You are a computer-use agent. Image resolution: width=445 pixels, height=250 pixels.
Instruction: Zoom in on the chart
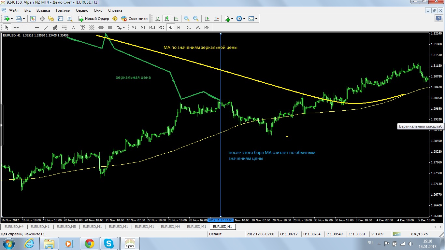pos(187,19)
